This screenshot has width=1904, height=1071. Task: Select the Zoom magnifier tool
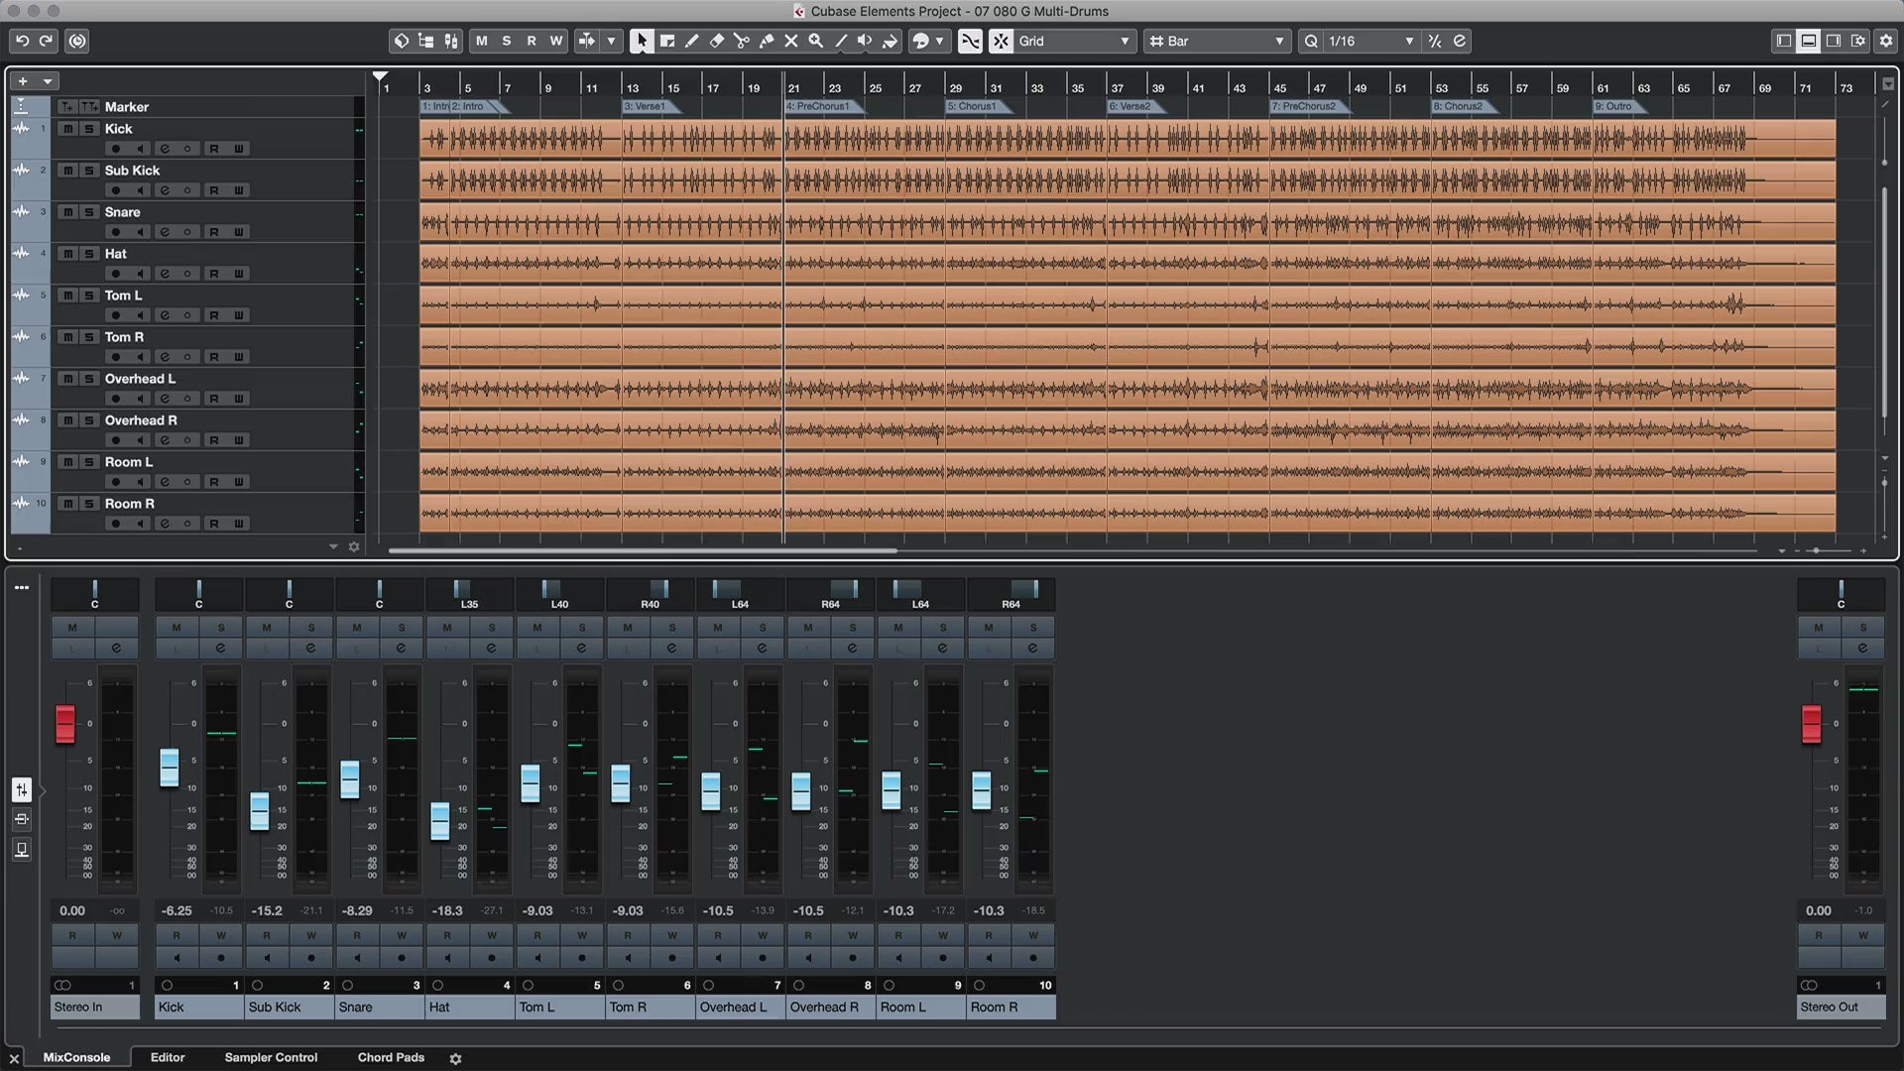[x=816, y=41]
